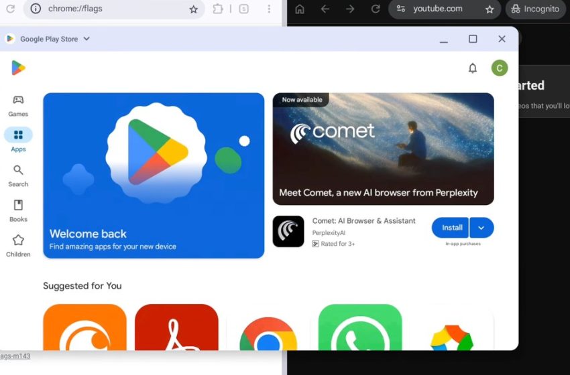Open Play Store notifications bell
The width and height of the screenshot is (570, 375).
pos(473,68)
